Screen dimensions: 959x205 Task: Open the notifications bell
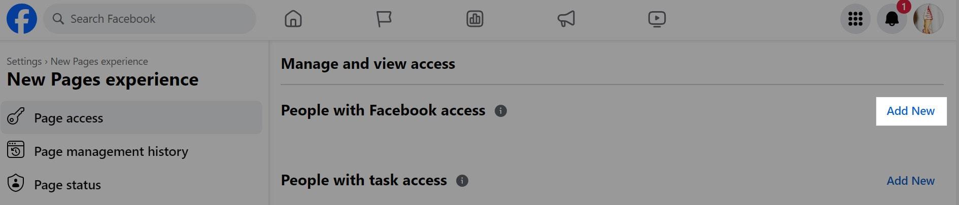[x=892, y=19]
